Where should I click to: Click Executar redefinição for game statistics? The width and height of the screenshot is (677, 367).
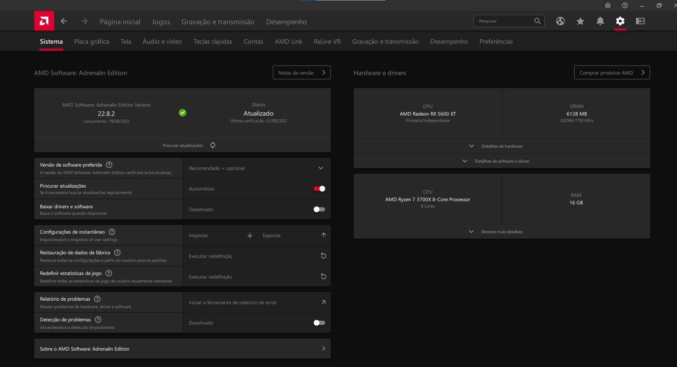257,277
